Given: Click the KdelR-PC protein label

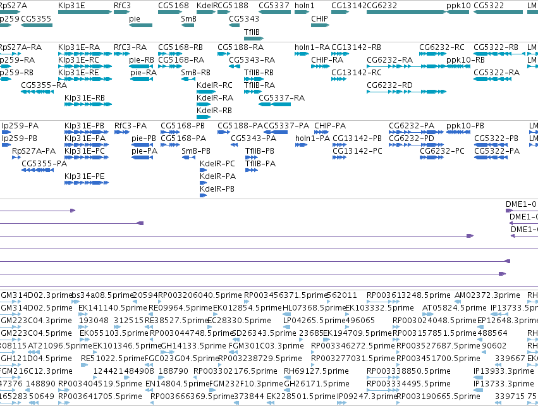Looking at the screenshot, I should [217, 164].
